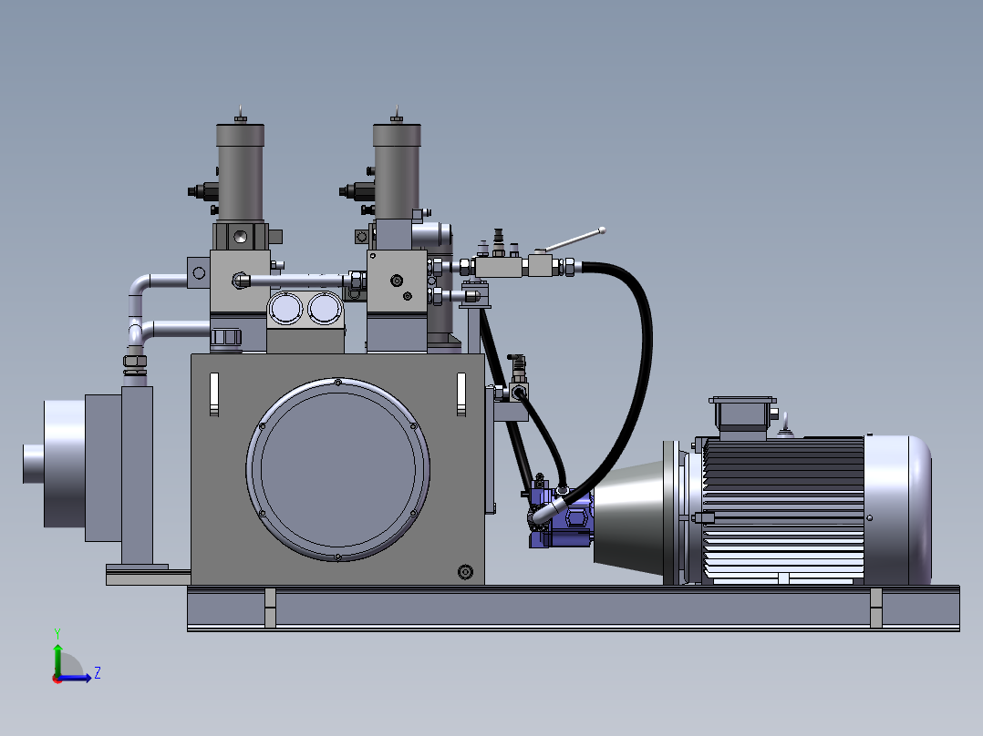Select the left pressure gauge dial
The height and width of the screenshot is (736, 983).
pyautogui.click(x=285, y=309)
